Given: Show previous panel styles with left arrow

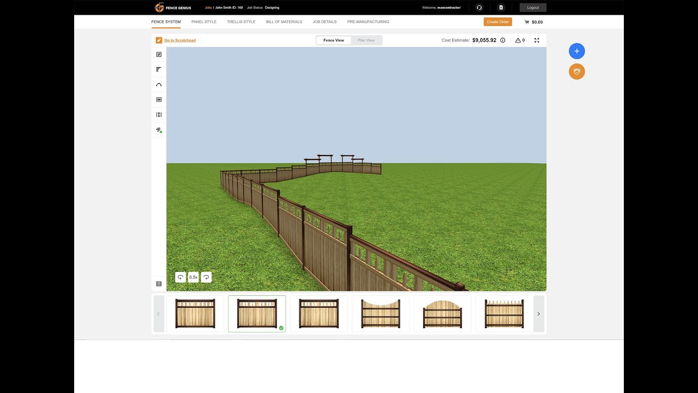Looking at the screenshot, I should (159, 314).
